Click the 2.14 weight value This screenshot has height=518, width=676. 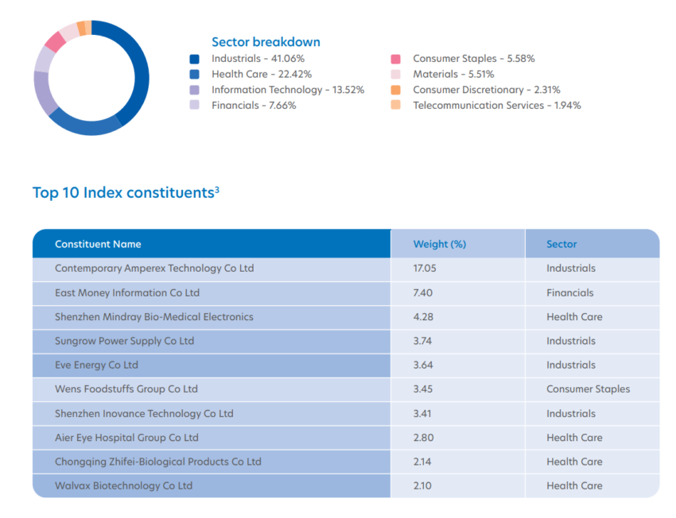click(x=422, y=462)
